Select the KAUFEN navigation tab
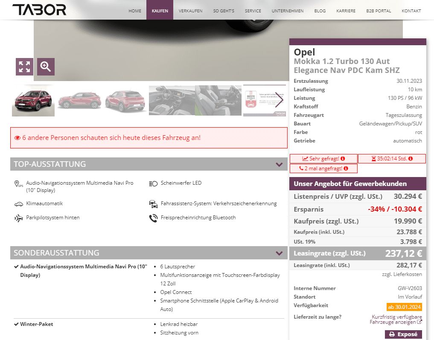The image size is (434, 340). pos(160,11)
